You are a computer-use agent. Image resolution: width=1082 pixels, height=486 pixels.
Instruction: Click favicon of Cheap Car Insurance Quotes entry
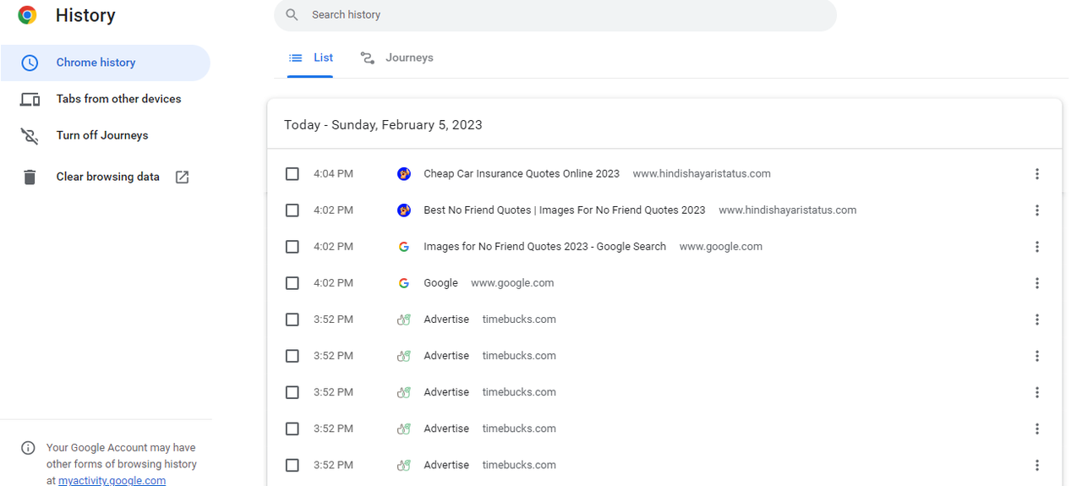click(x=404, y=174)
